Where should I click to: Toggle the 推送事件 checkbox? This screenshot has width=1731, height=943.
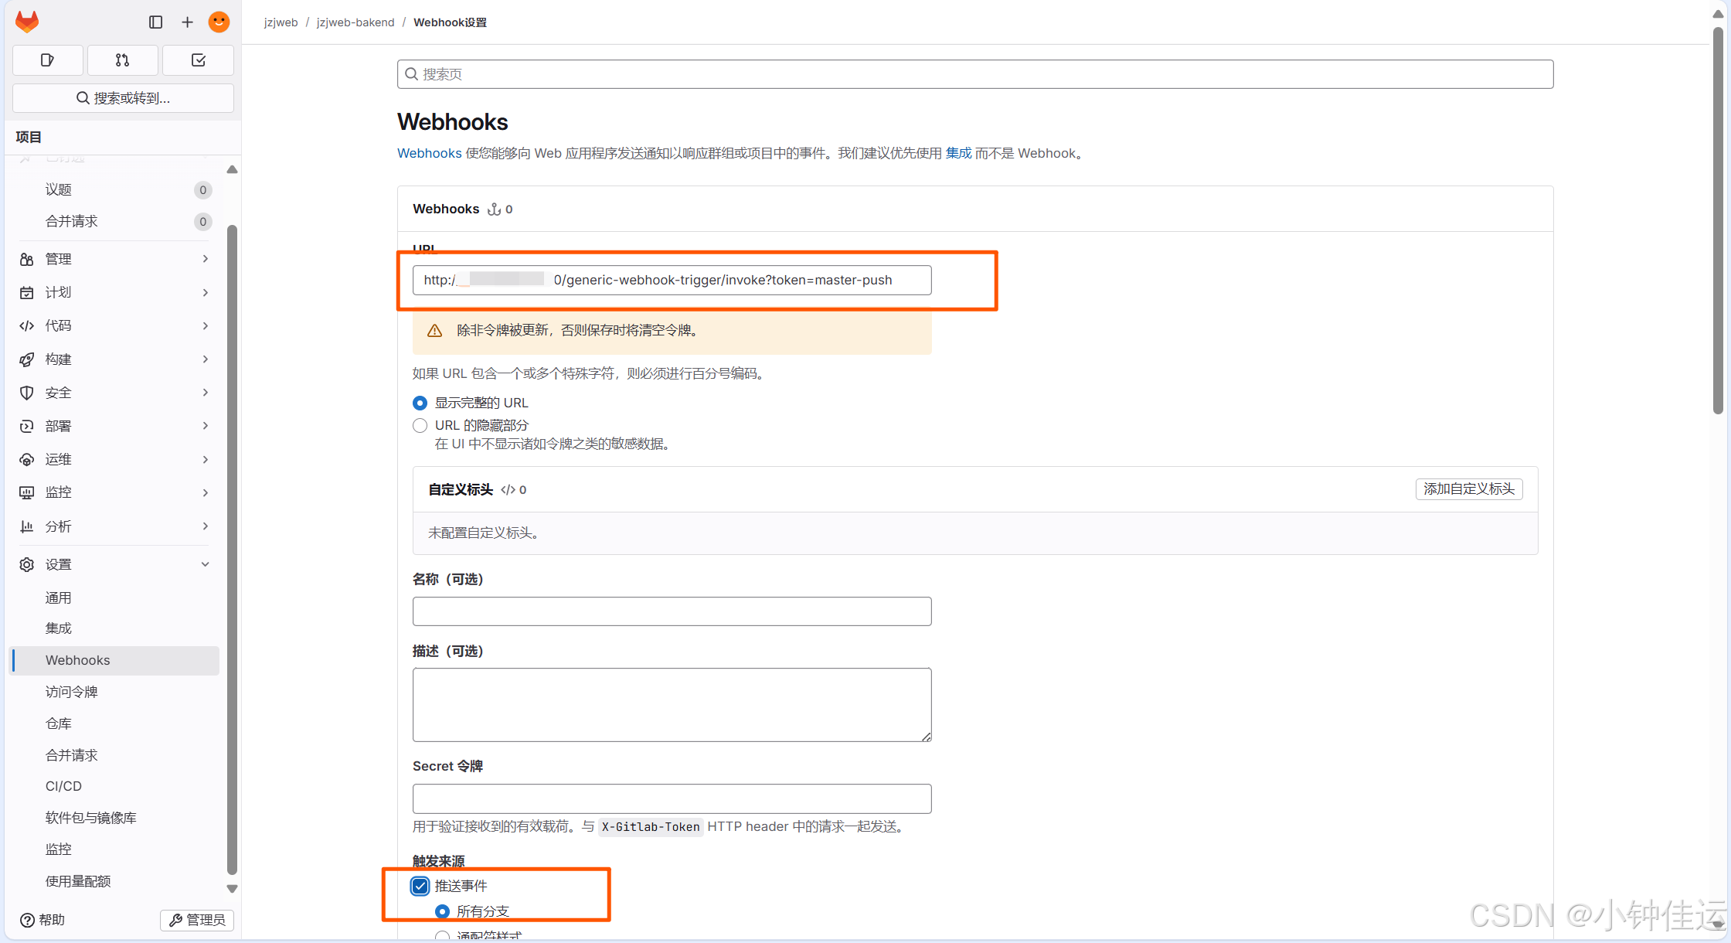click(420, 886)
